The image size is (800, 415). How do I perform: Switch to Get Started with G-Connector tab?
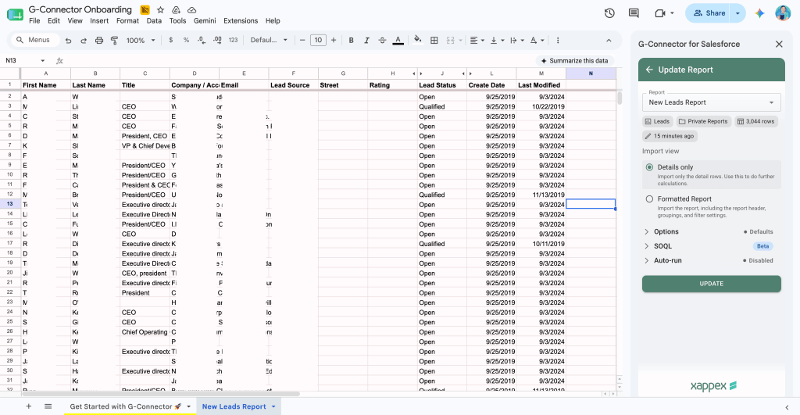(126, 406)
